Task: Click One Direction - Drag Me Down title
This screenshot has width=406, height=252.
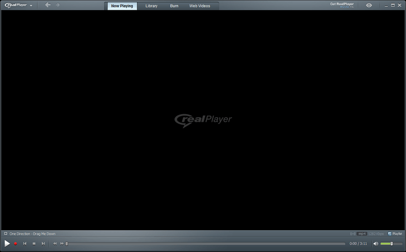Action: 32,234
